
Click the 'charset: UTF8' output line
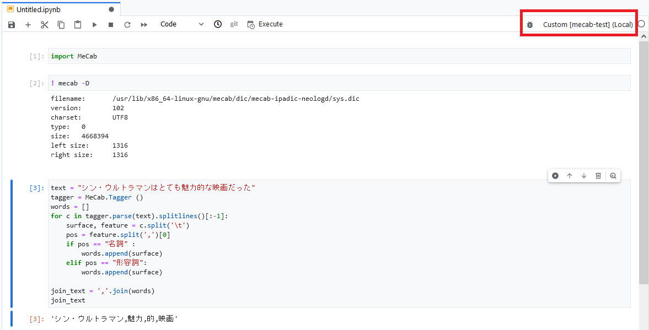point(89,117)
